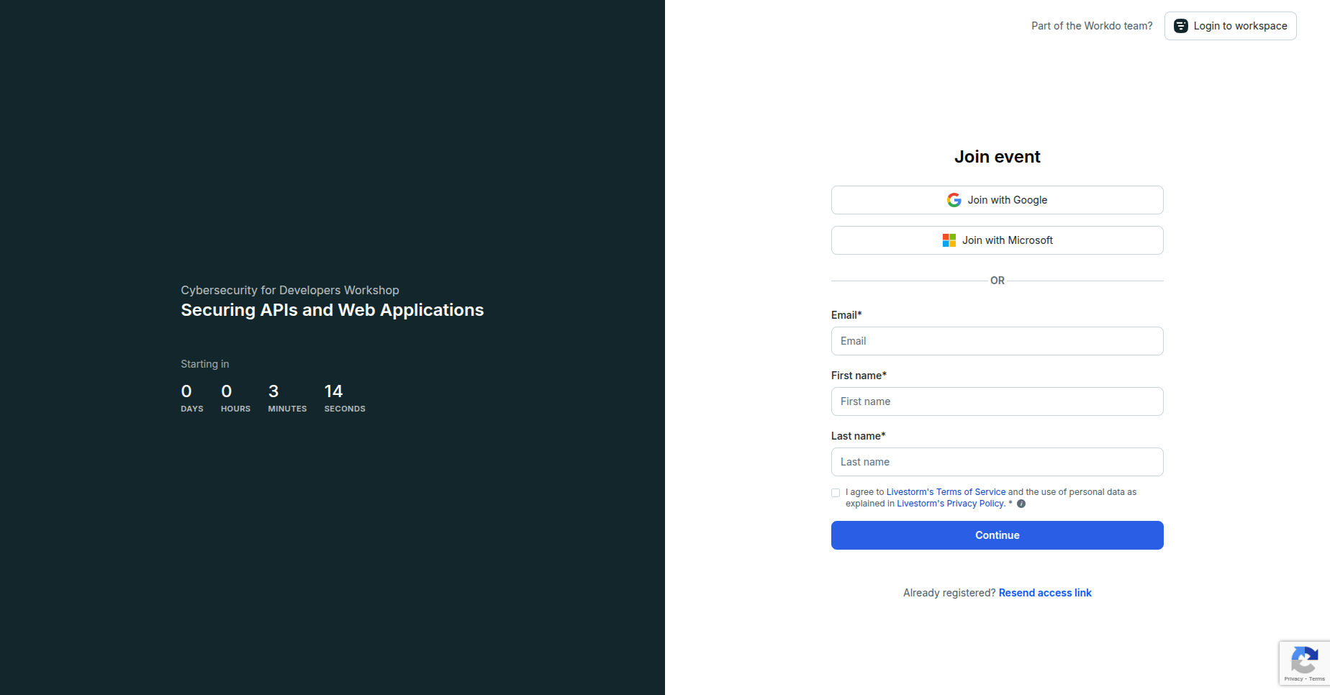Click the Securing APIs and Web Applications title
The width and height of the screenshot is (1330, 695).
(x=332, y=310)
